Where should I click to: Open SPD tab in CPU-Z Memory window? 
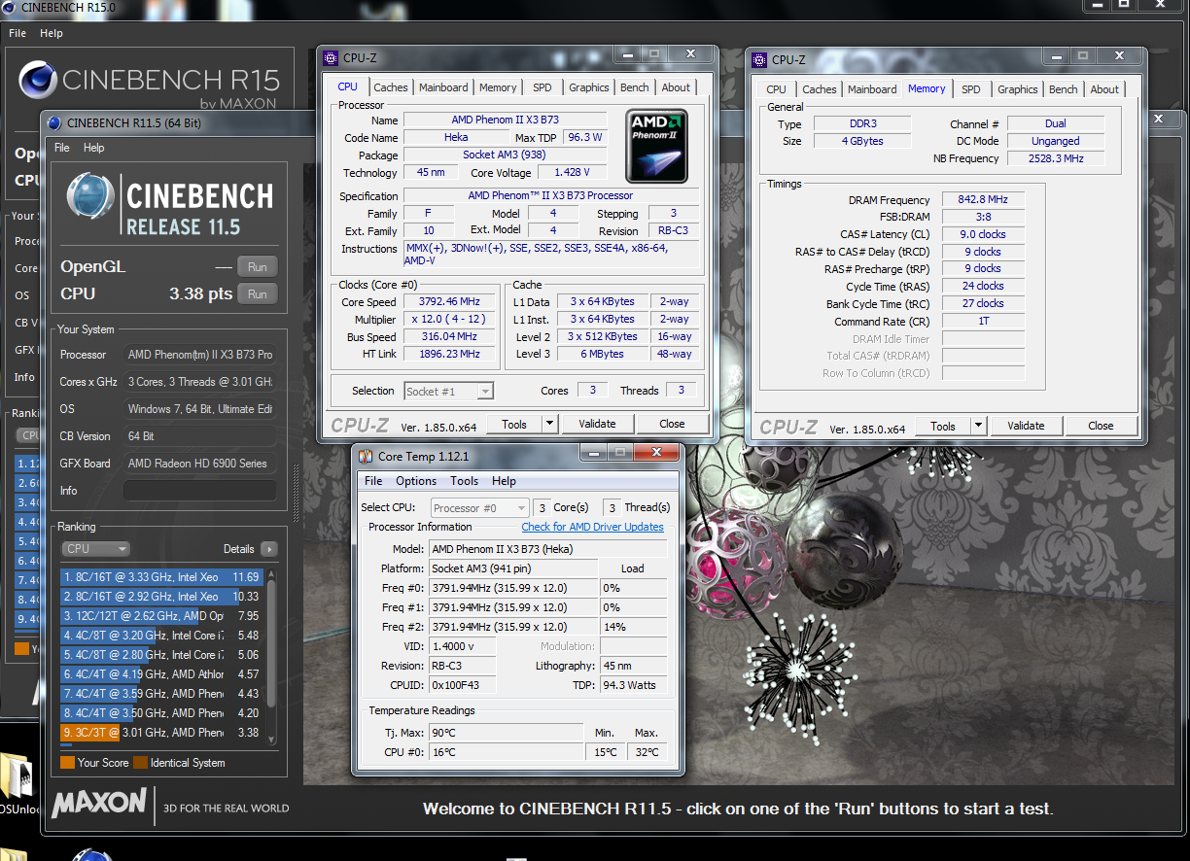click(971, 89)
